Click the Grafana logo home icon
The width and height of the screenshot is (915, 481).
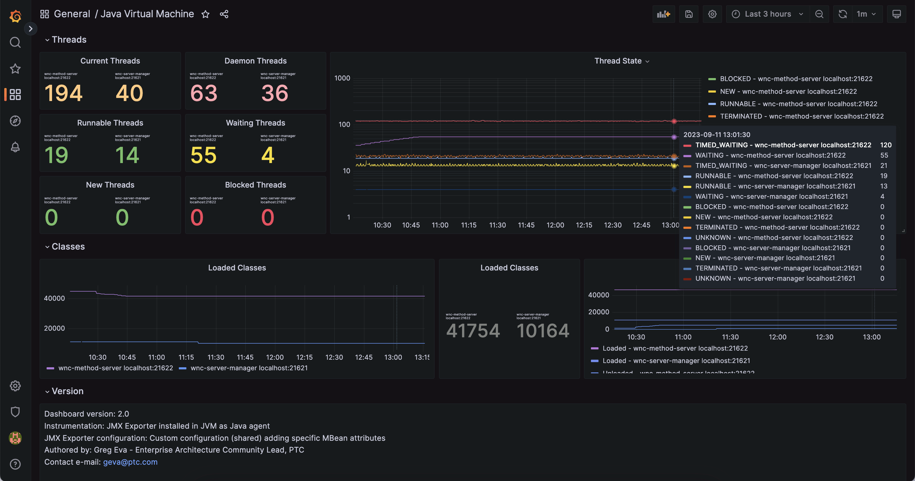coord(15,16)
